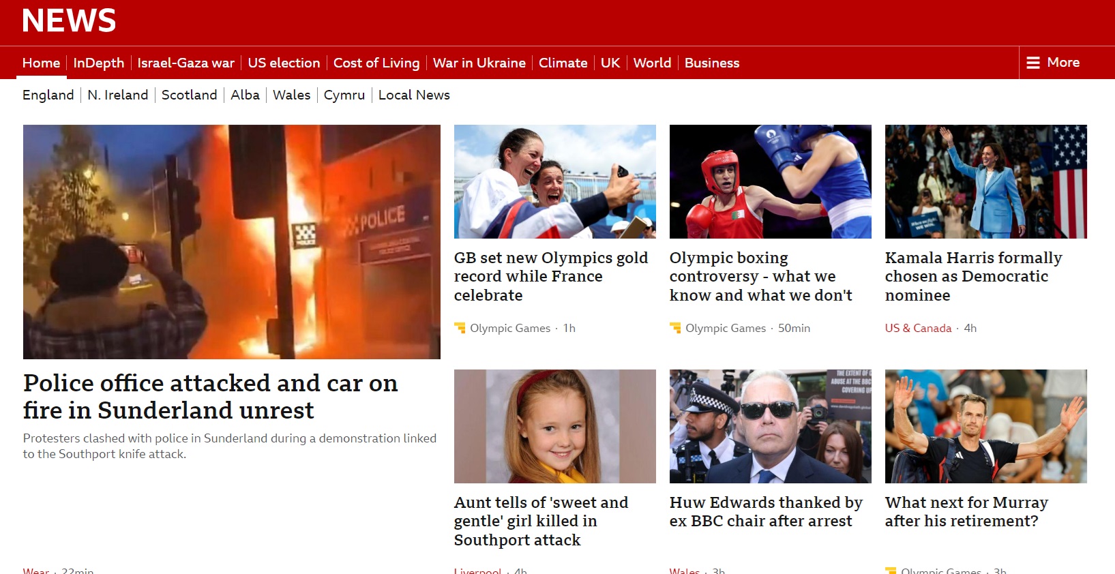The width and height of the screenshot is (1115, 574).
Task: Click the NEWS logo in header
Action: (x=69, y=20)
